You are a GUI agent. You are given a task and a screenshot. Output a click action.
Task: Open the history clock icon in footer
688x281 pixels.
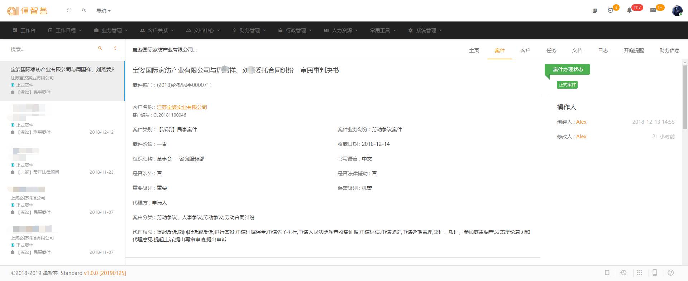coord(623,273)
